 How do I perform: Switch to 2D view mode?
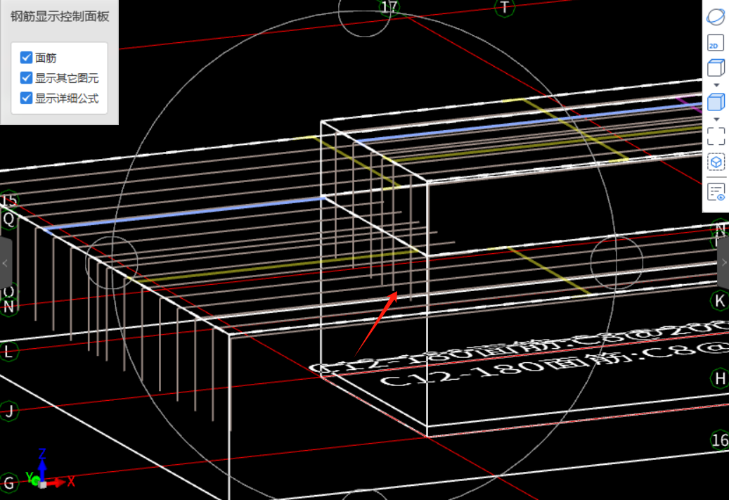pos(716,43)
